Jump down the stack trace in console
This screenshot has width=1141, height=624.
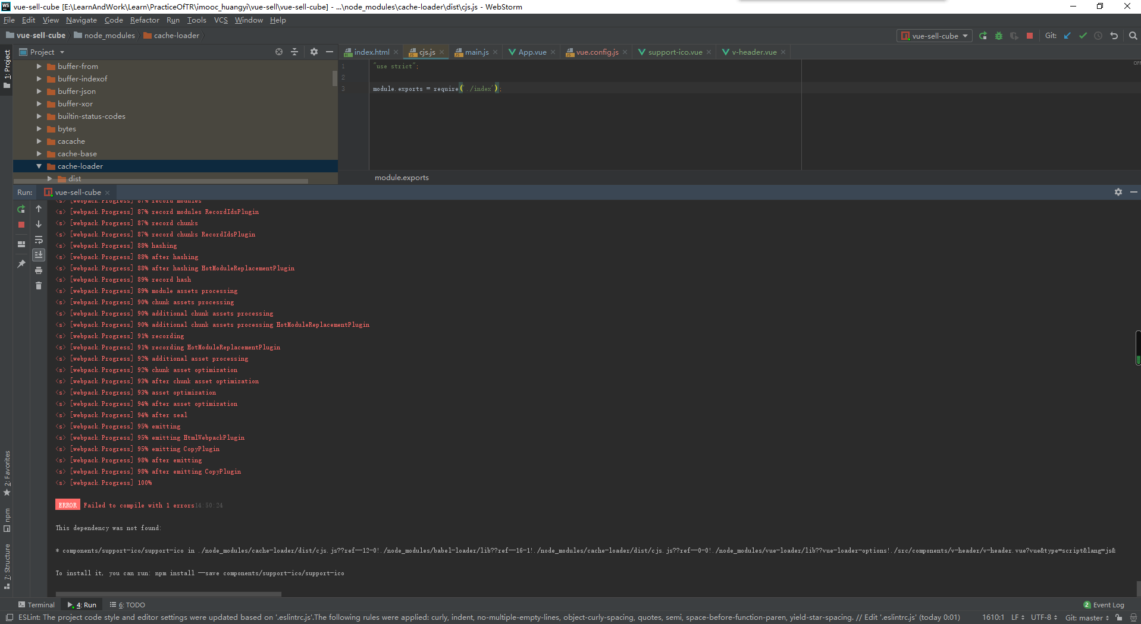coord(39,224)
